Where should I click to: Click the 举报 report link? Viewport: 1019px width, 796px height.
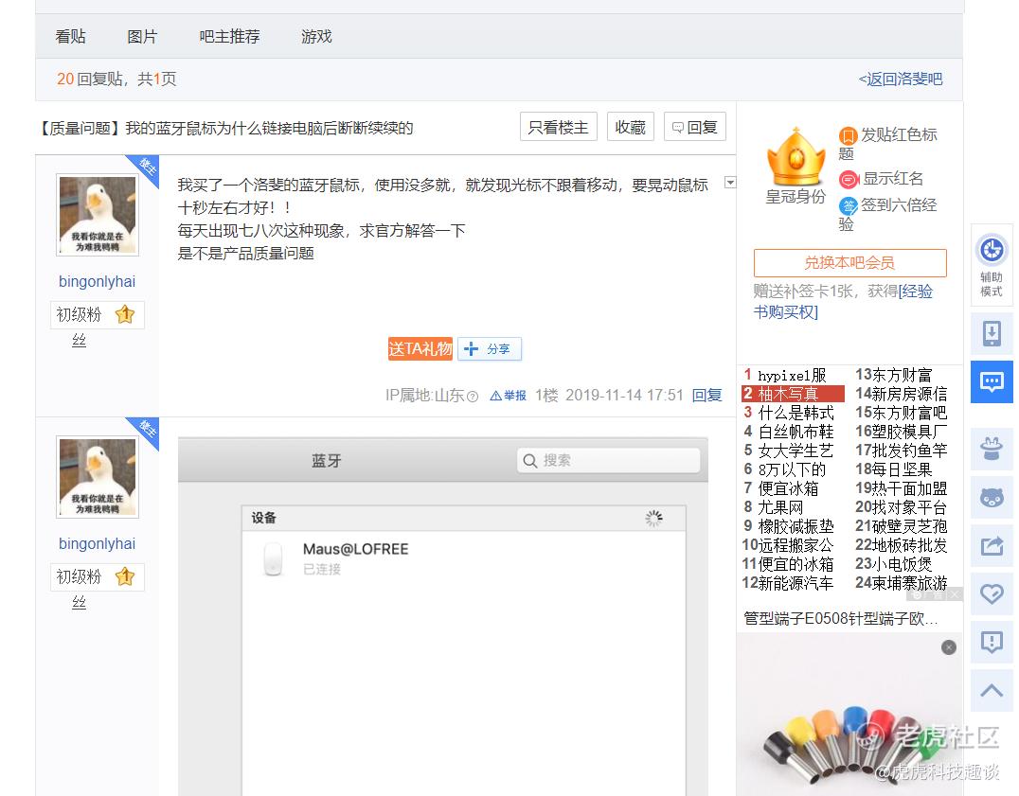(x=509, y=396)
